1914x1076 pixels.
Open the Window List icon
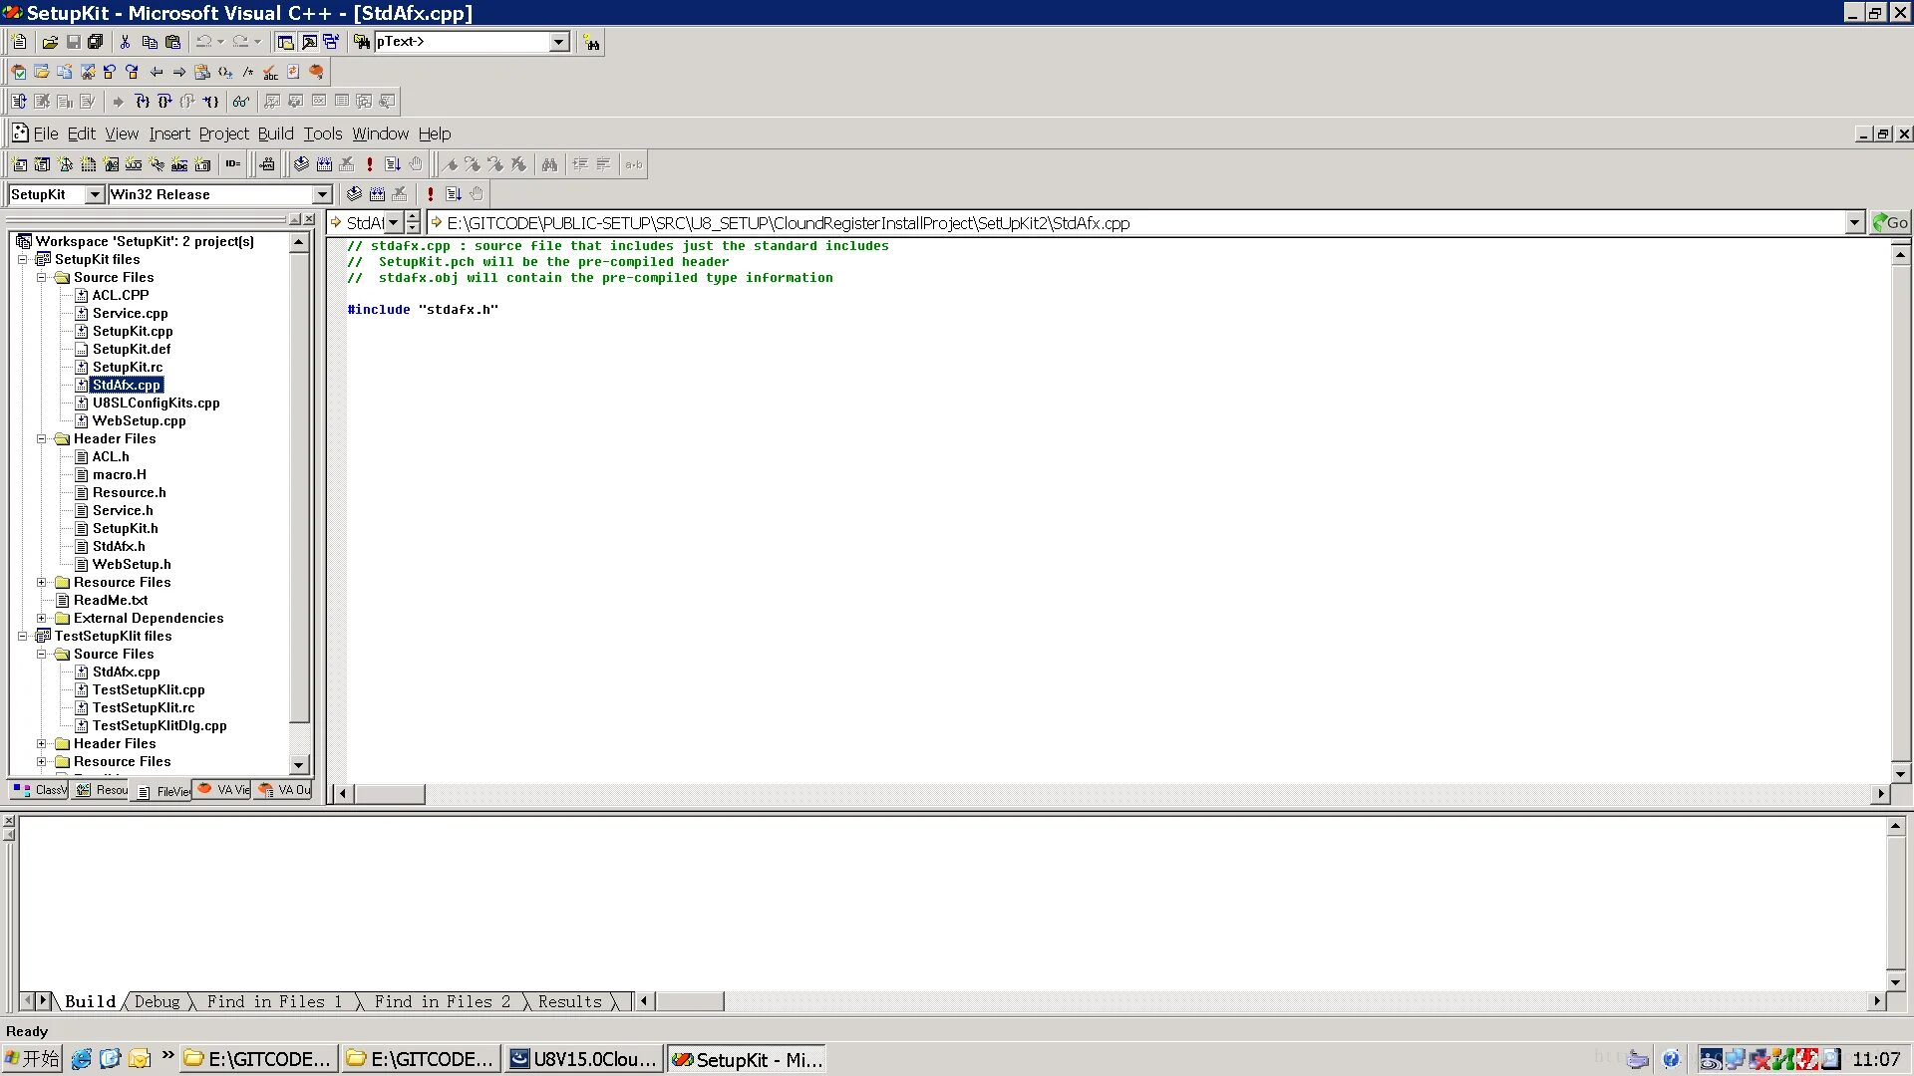tap(331, 42)
